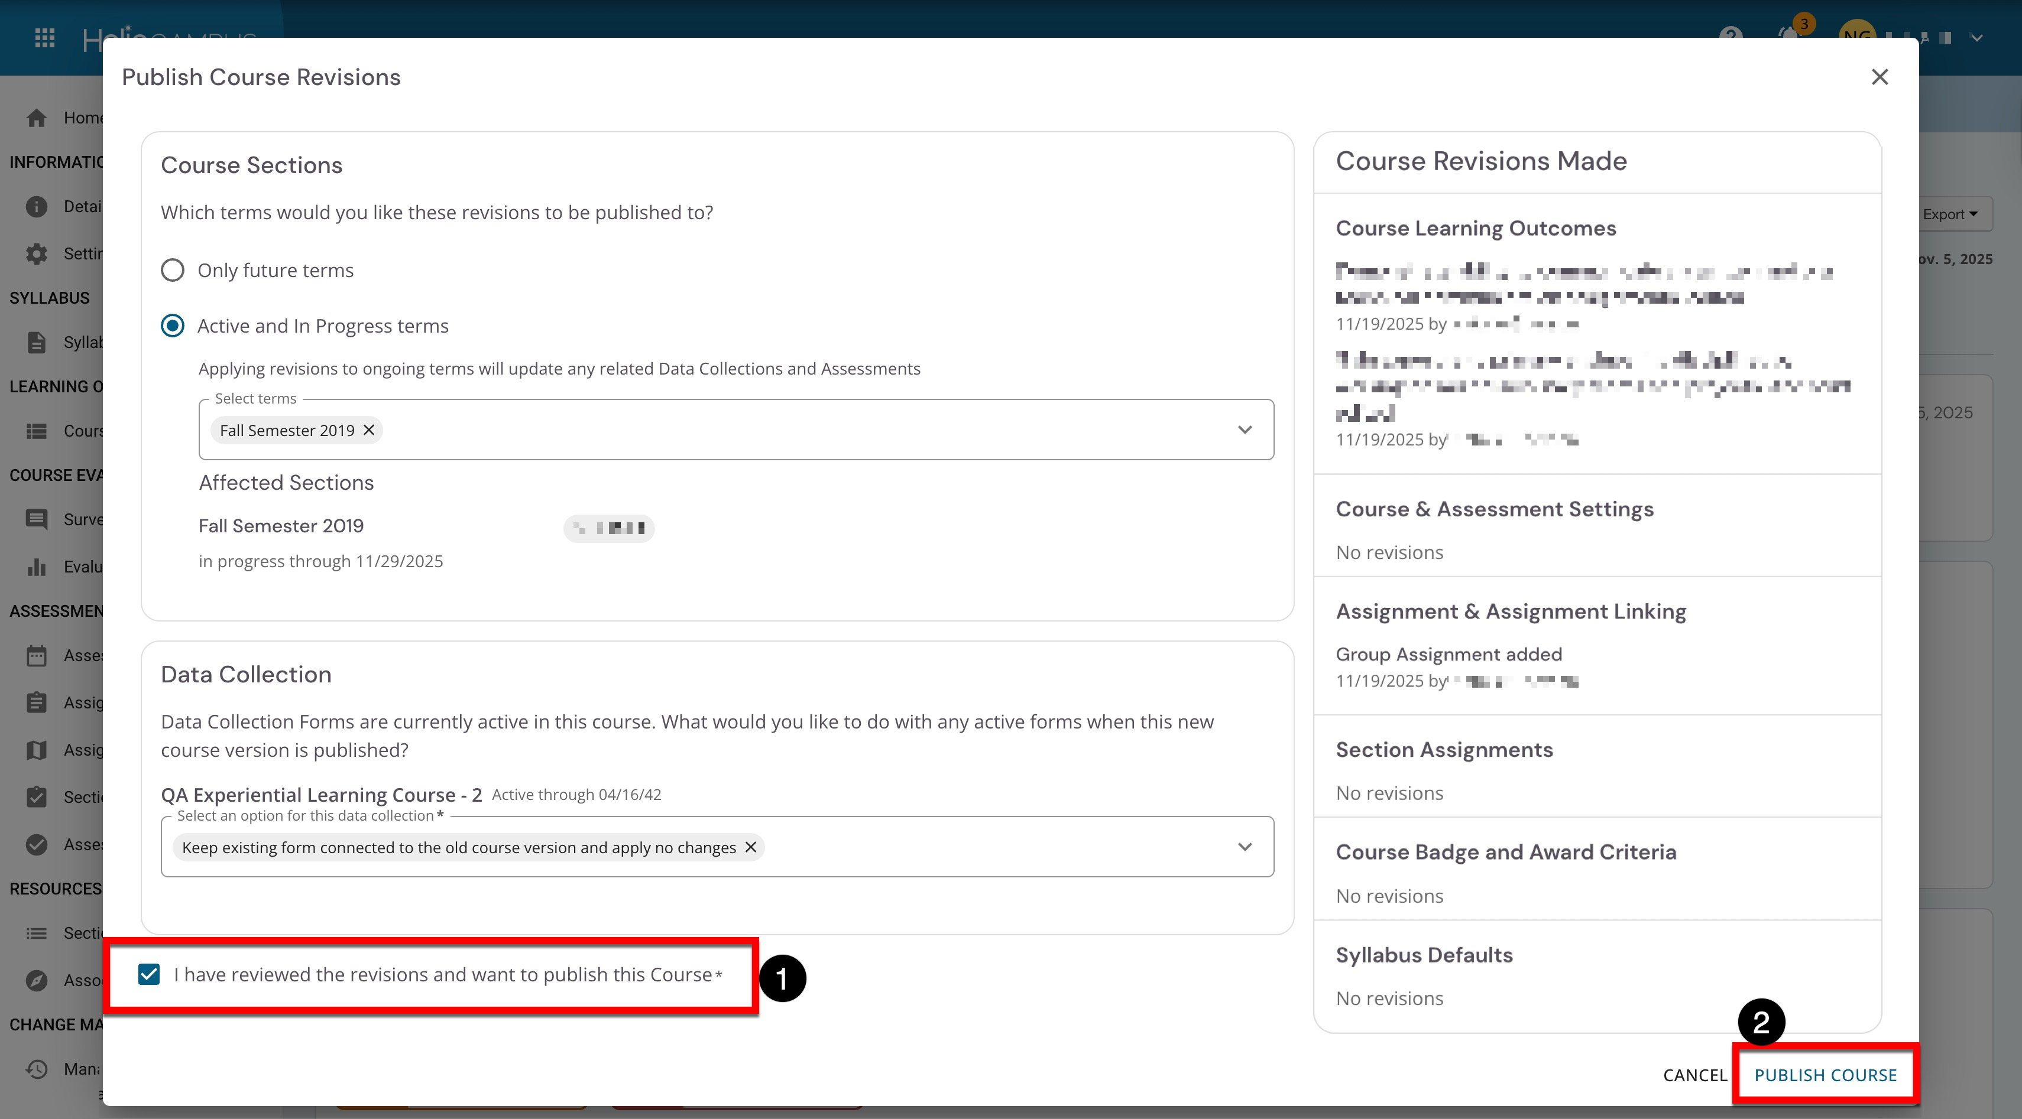Close the Publish Course Revisions dialog
Image resolution: width=2022 pixels, height=1119 pixels.
click(x=1879, y=77)
